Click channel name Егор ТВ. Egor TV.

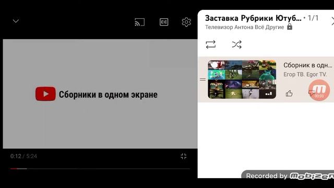[305, 74]
